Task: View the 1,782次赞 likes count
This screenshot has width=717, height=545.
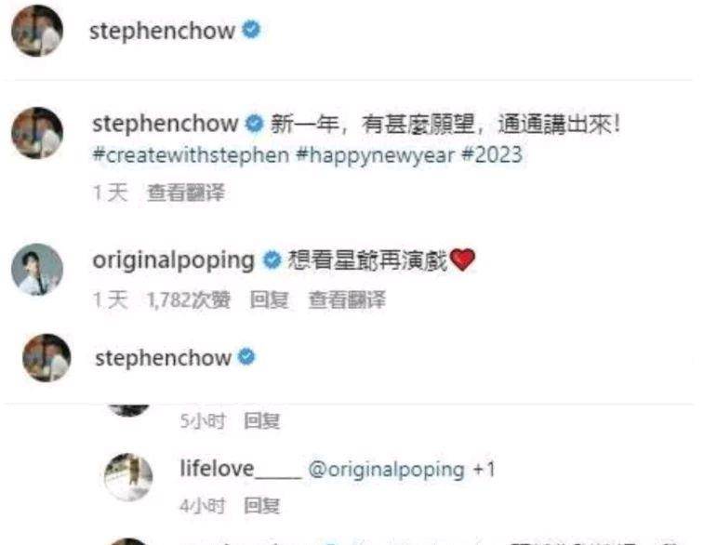Action: [x=189, y=300]
